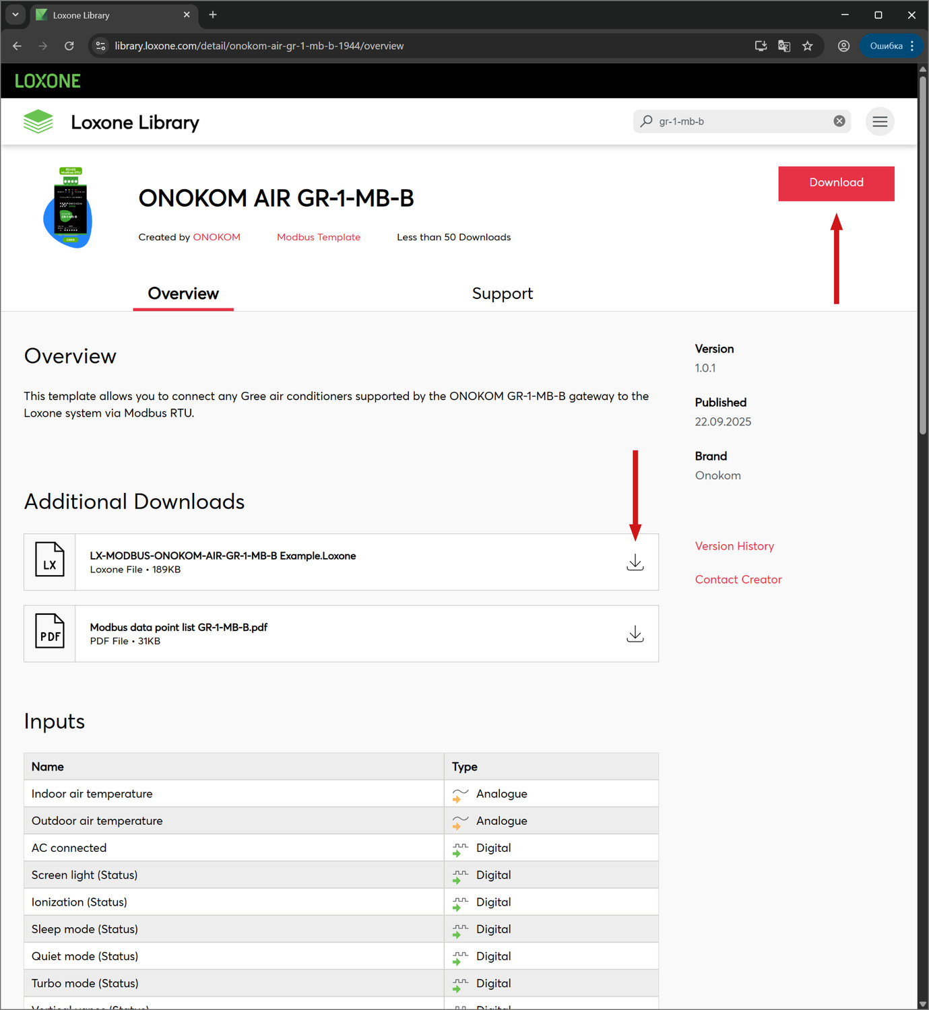Screen dimensions: 929x1010
Task: Open the Version History link
Action: (734, 546)
